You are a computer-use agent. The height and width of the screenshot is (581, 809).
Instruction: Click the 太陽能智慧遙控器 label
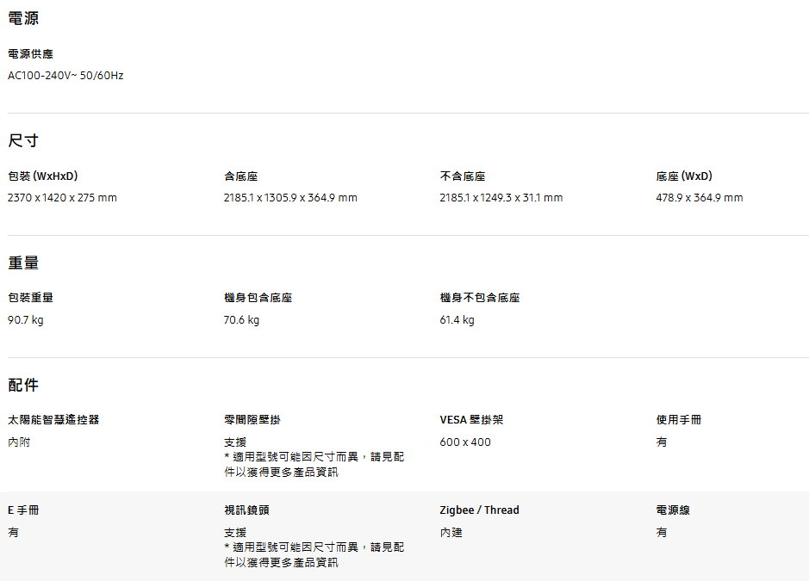coord(53,420)
